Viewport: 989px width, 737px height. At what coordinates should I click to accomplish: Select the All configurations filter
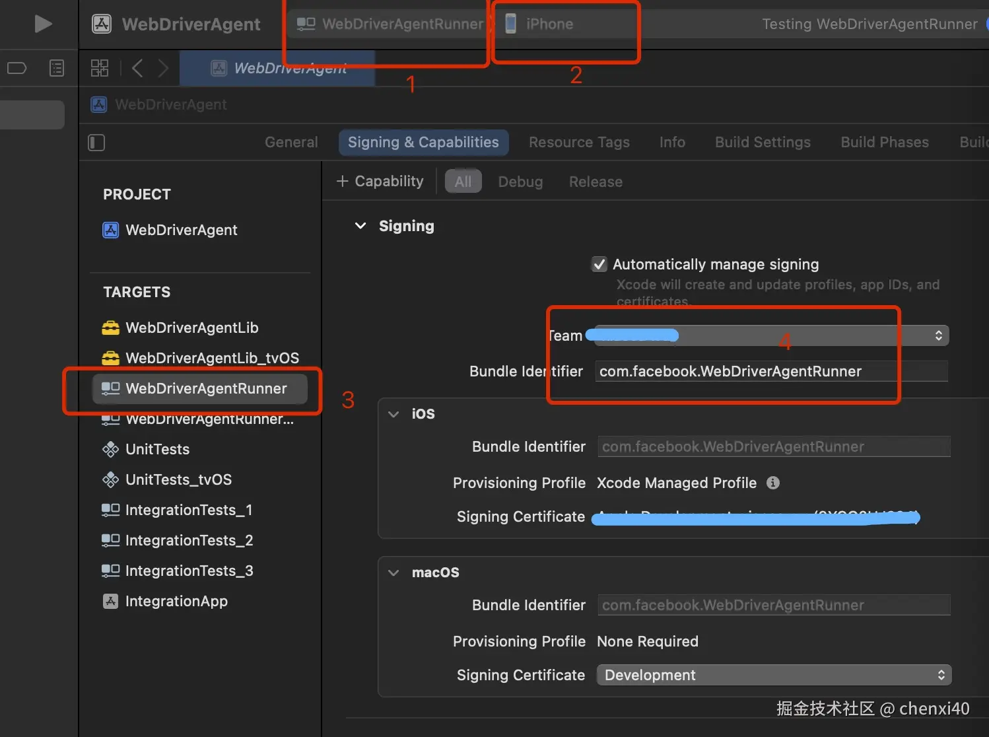(x=463, y=181)
